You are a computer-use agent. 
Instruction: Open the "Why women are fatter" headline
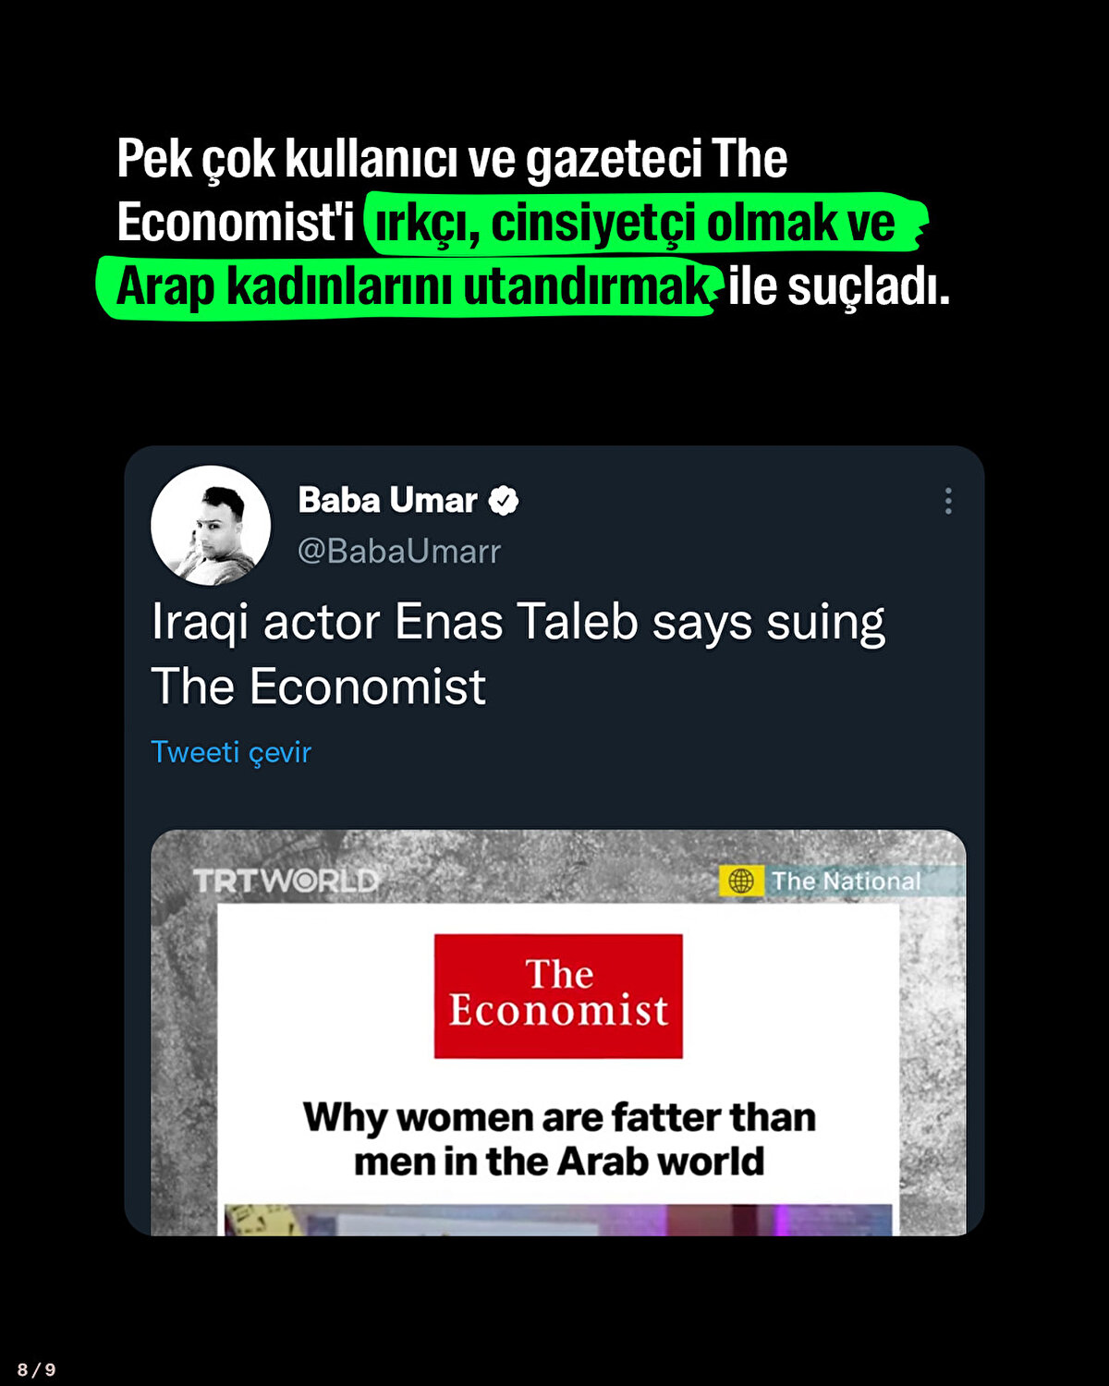click(559, 1138)
